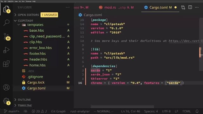Click the notifications bell in status bar
203x114 pixels.
point(197,111)
